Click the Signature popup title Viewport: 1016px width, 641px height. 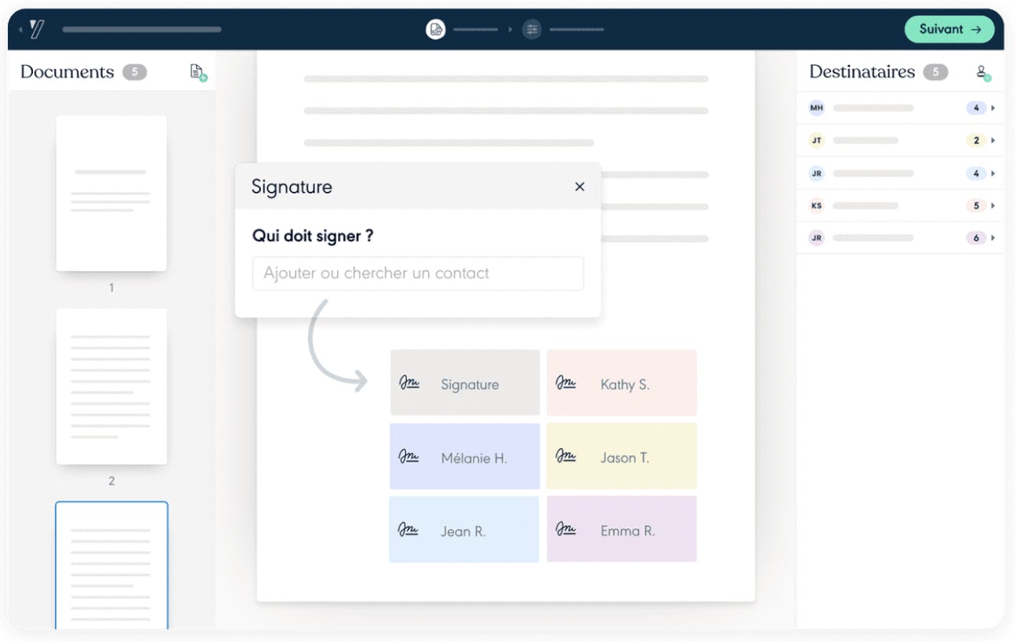pyautogui.click(x=292, y=187)
